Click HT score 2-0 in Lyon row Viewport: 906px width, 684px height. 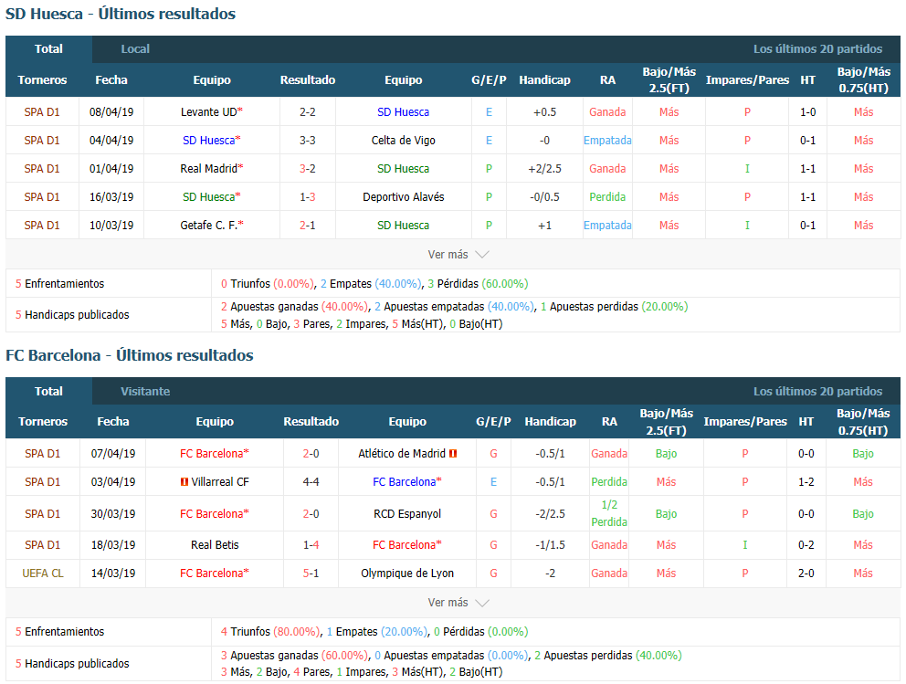coord(806,574)
